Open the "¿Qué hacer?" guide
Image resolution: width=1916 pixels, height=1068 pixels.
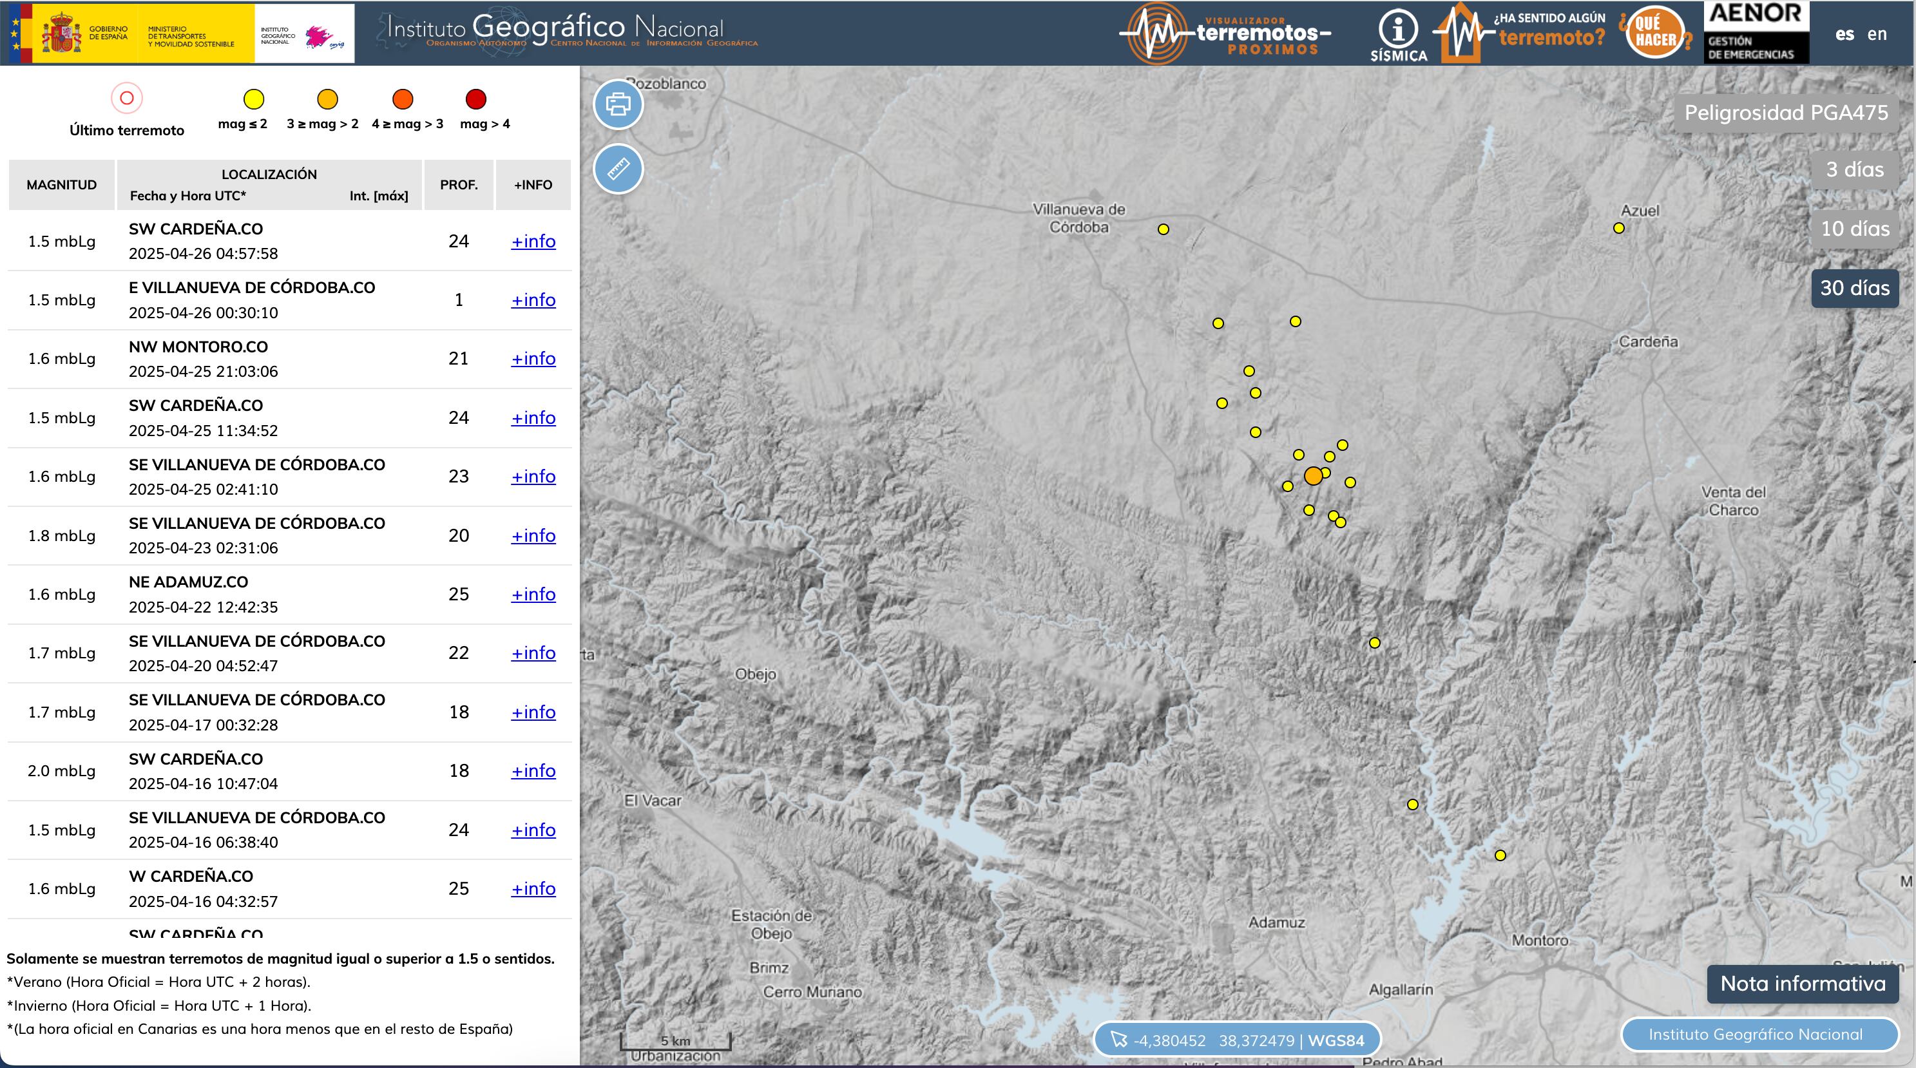[x=1655, y=33]
